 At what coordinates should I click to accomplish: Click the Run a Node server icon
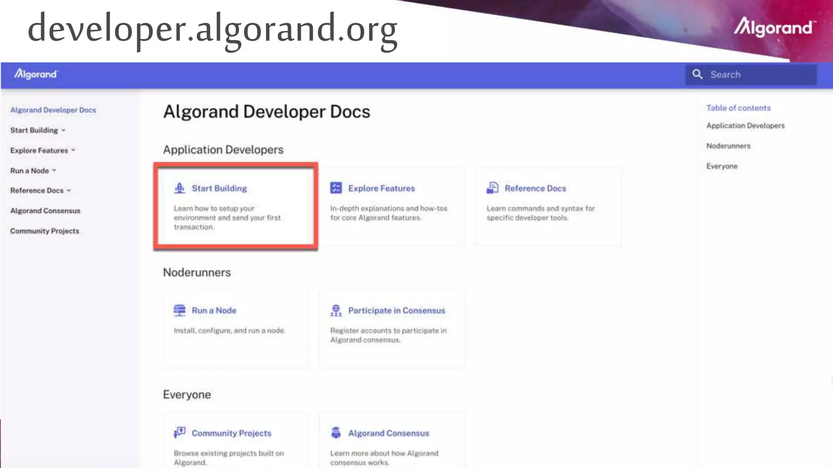point(179,310)
